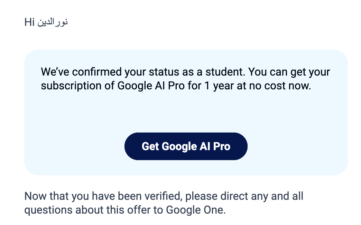This screenshot has width=361, height=225.
Task: Click the word "Pro" on the dark button
Action: tap(222, 146)
